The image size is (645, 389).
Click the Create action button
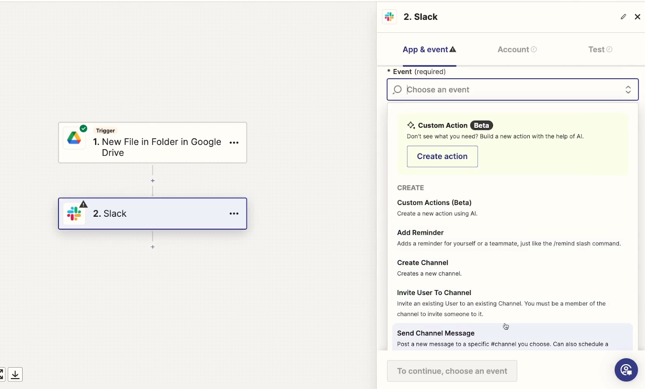(x=442, y=157)
